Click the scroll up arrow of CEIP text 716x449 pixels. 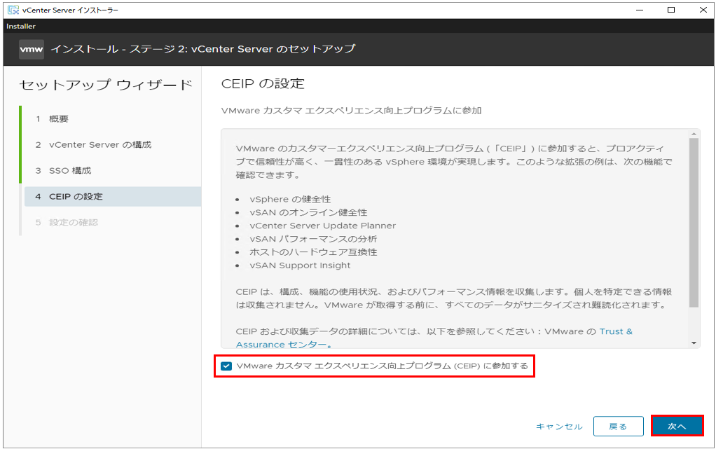[694, 134]
